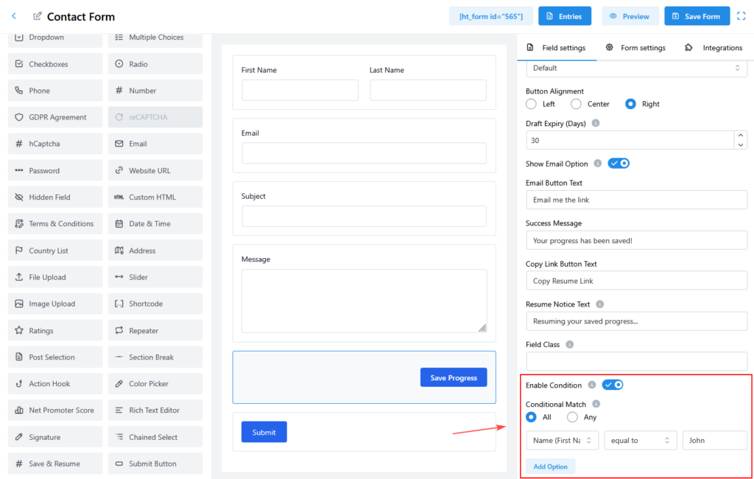This screenshot has height=479, width=754.
Task: Expand the Default dropdown in field settings
Action: point(636,68)
